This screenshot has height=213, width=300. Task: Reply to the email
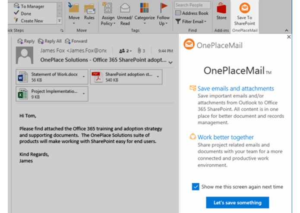click(26, 41)
